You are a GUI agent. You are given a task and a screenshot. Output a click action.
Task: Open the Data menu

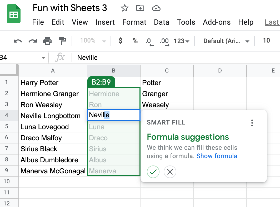coord(162,22)
